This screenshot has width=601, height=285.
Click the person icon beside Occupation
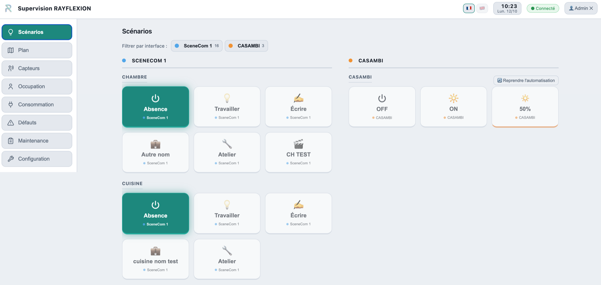coord(11,86)
